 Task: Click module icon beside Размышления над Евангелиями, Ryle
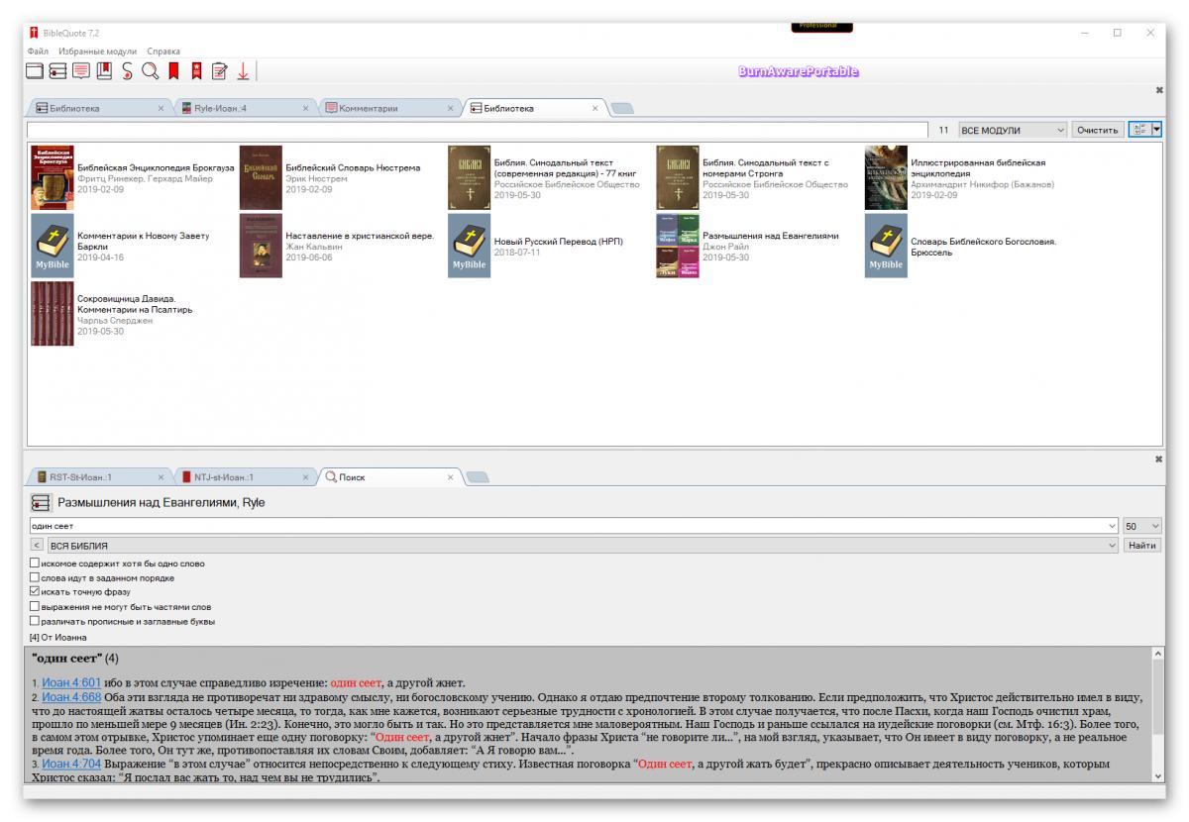tap(40, 502)
